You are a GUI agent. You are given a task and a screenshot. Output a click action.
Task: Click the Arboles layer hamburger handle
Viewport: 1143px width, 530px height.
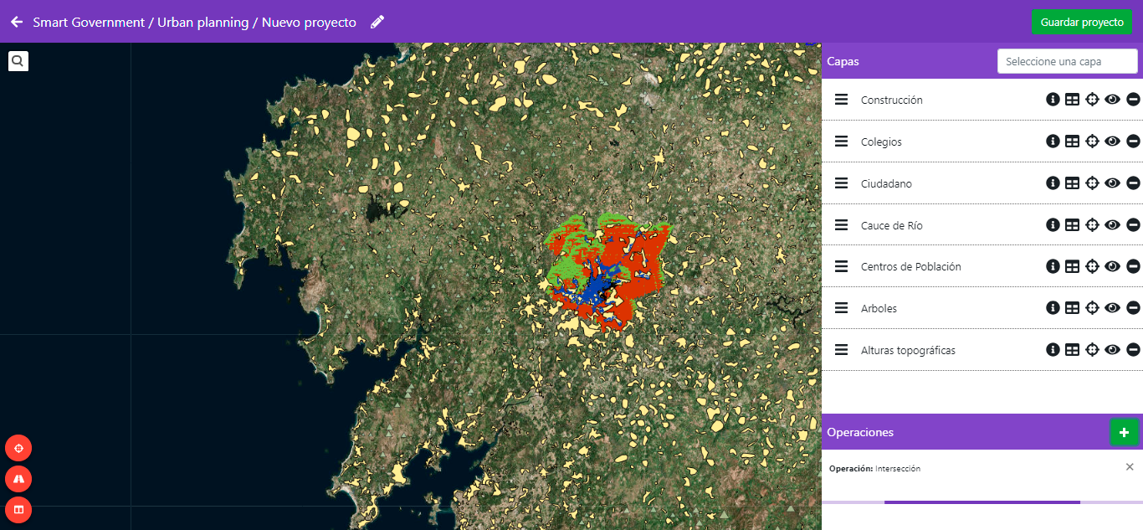[x=841, y=308]
